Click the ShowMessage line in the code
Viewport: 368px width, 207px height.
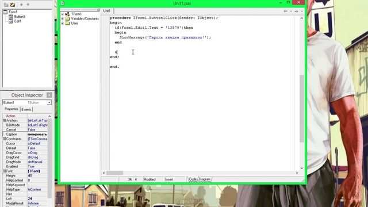(165, 37)
